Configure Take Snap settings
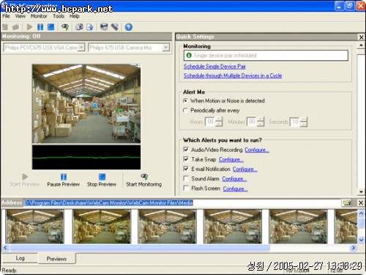The height and width of the screenshot is (275, 366). point(231,159)
